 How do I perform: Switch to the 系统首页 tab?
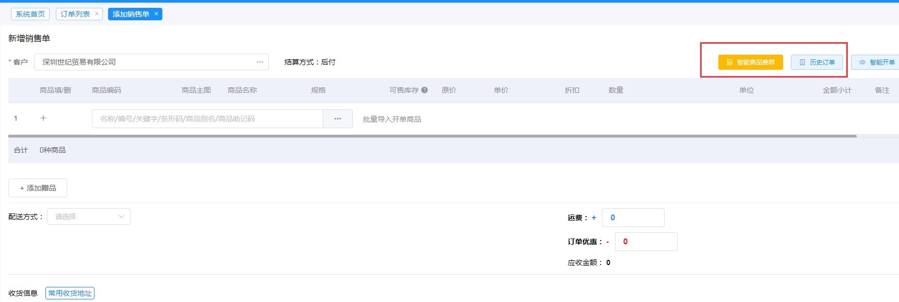point(30,14)
